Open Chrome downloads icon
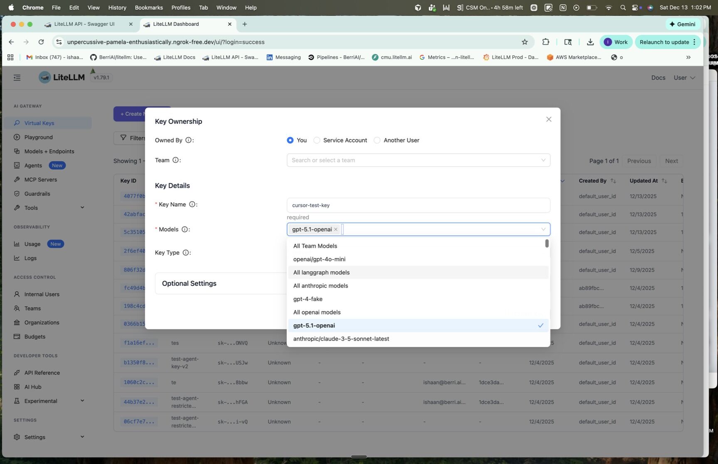The width and height of the screenshot is (718, 464). click(590, 42)
